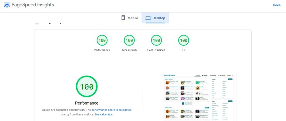Click the Accessibility category label
The width and height of the screenshot is (286, 121).
point(129,50)
